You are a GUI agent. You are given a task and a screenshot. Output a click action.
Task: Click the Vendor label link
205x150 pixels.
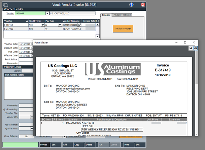(x=10, y=13)
